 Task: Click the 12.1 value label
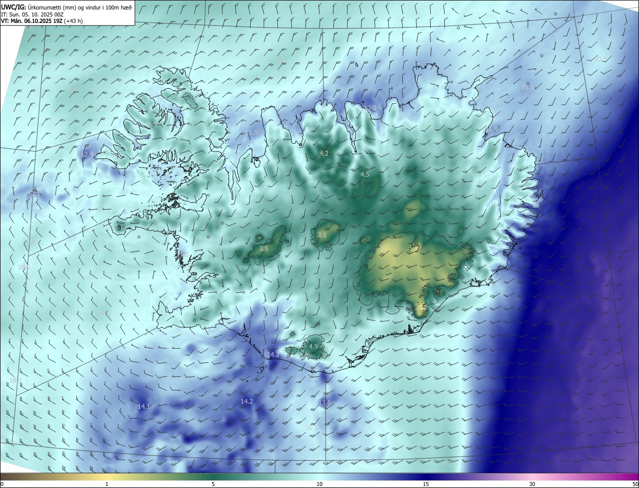(34, 194)
